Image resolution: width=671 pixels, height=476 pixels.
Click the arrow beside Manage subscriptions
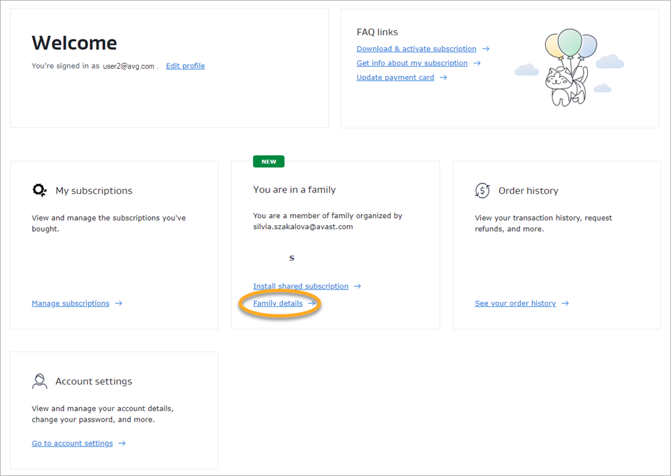(x=119, y=304)
